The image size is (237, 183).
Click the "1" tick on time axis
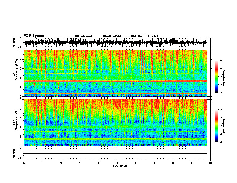[x=42, y=163]
